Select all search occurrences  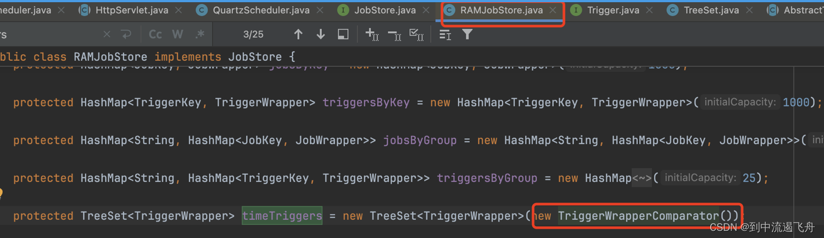(417, 35)
